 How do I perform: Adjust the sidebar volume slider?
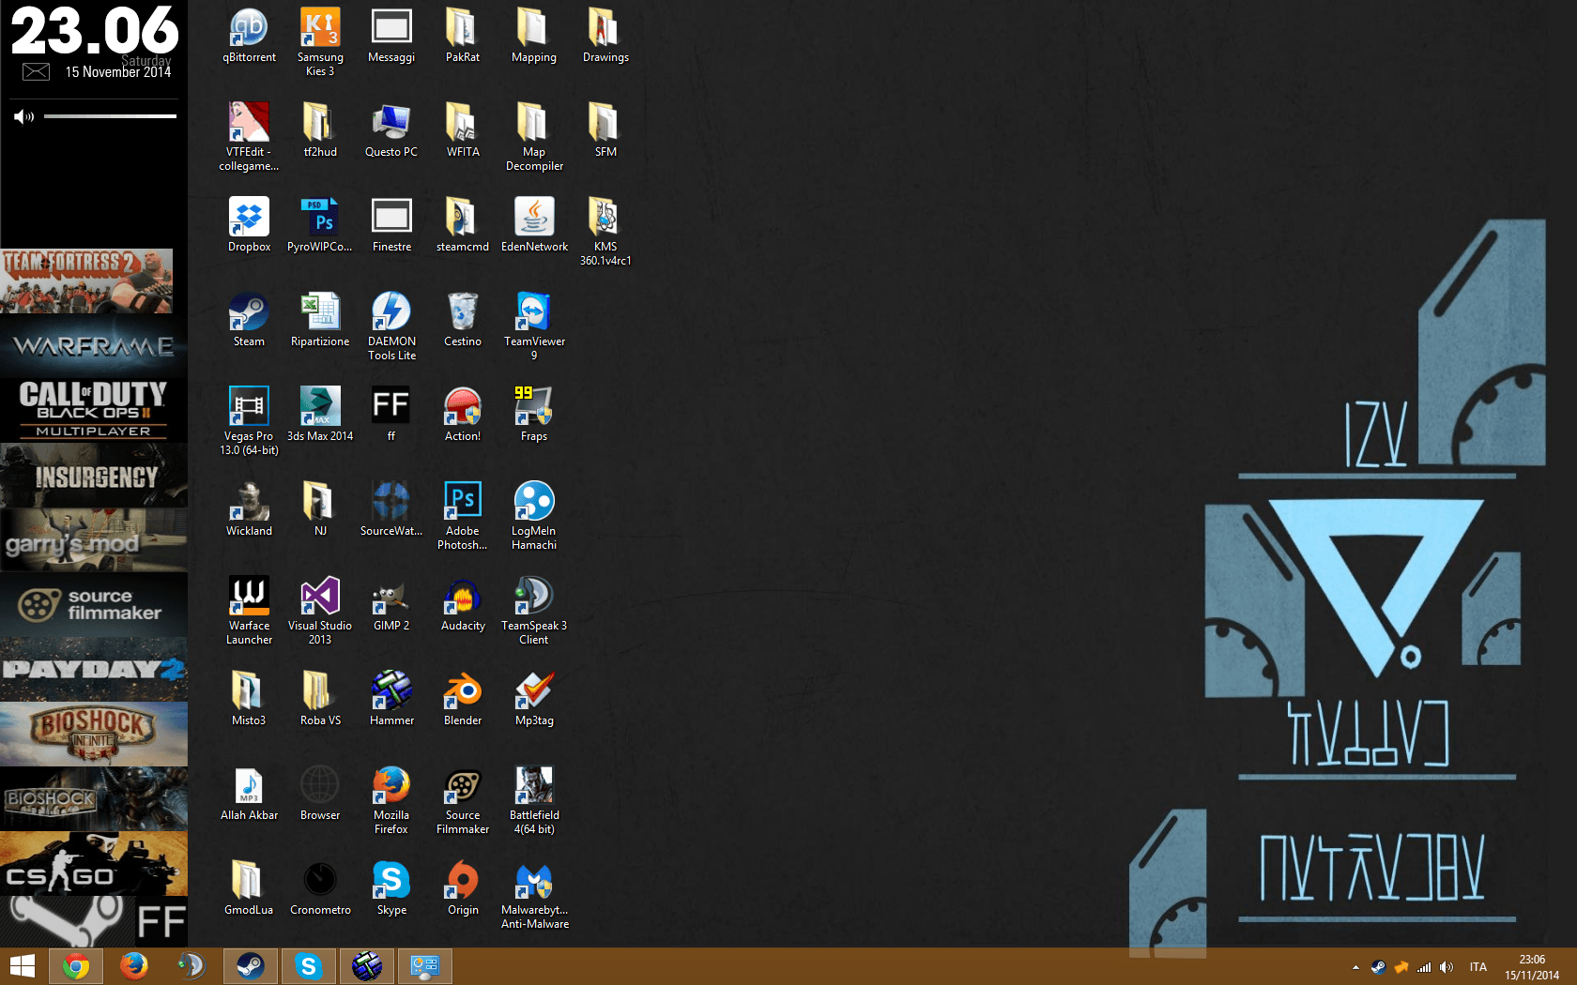(110, 116)
